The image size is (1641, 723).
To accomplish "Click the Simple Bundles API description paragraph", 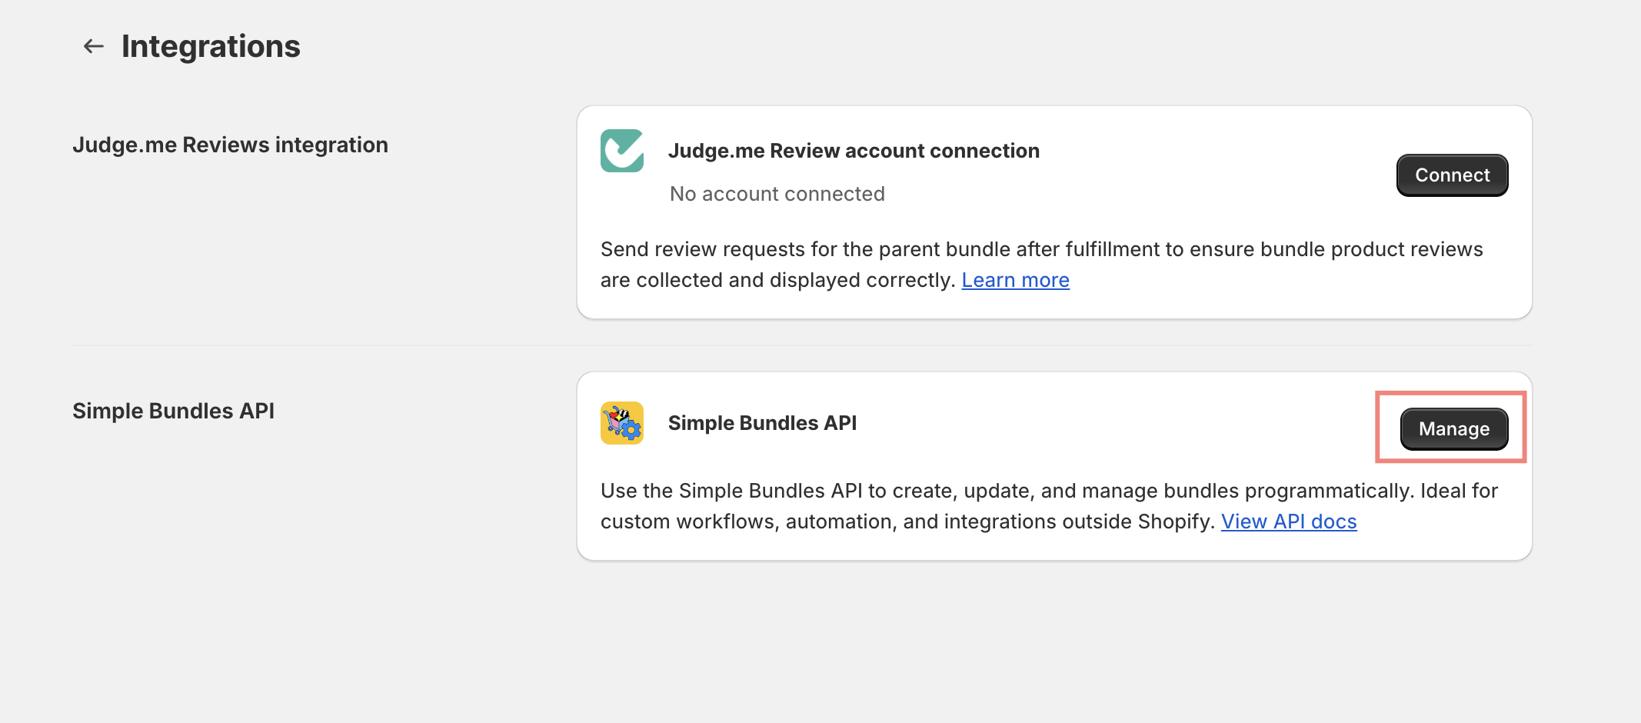I will pos(1050,506).
